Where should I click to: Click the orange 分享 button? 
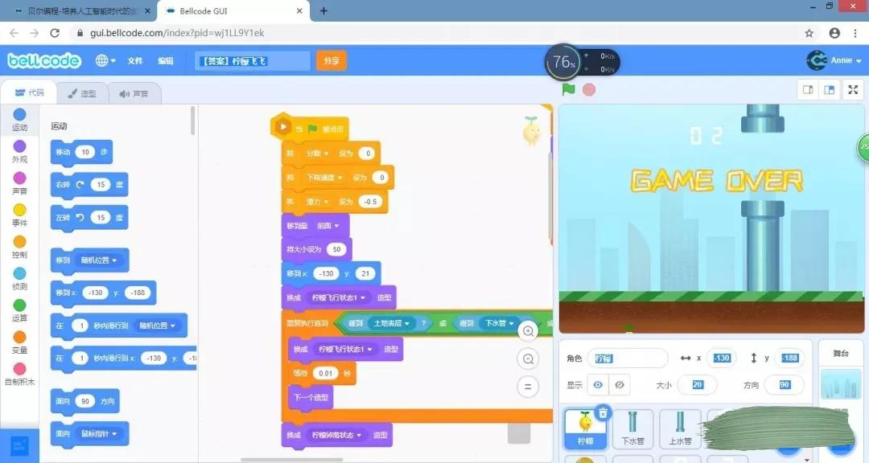pyautogui.click(x=332, y=60)
